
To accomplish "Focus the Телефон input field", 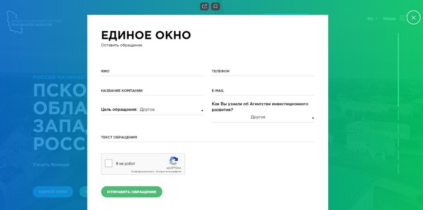I will pos(263,71).
